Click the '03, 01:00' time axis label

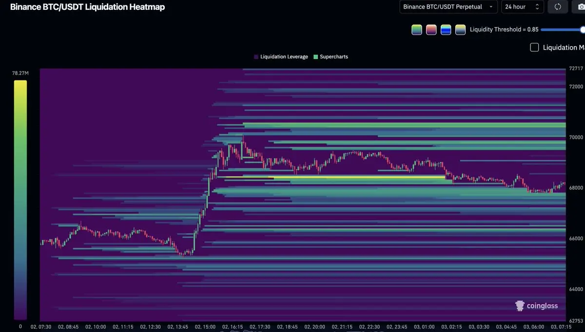click(x=424, y=327)
